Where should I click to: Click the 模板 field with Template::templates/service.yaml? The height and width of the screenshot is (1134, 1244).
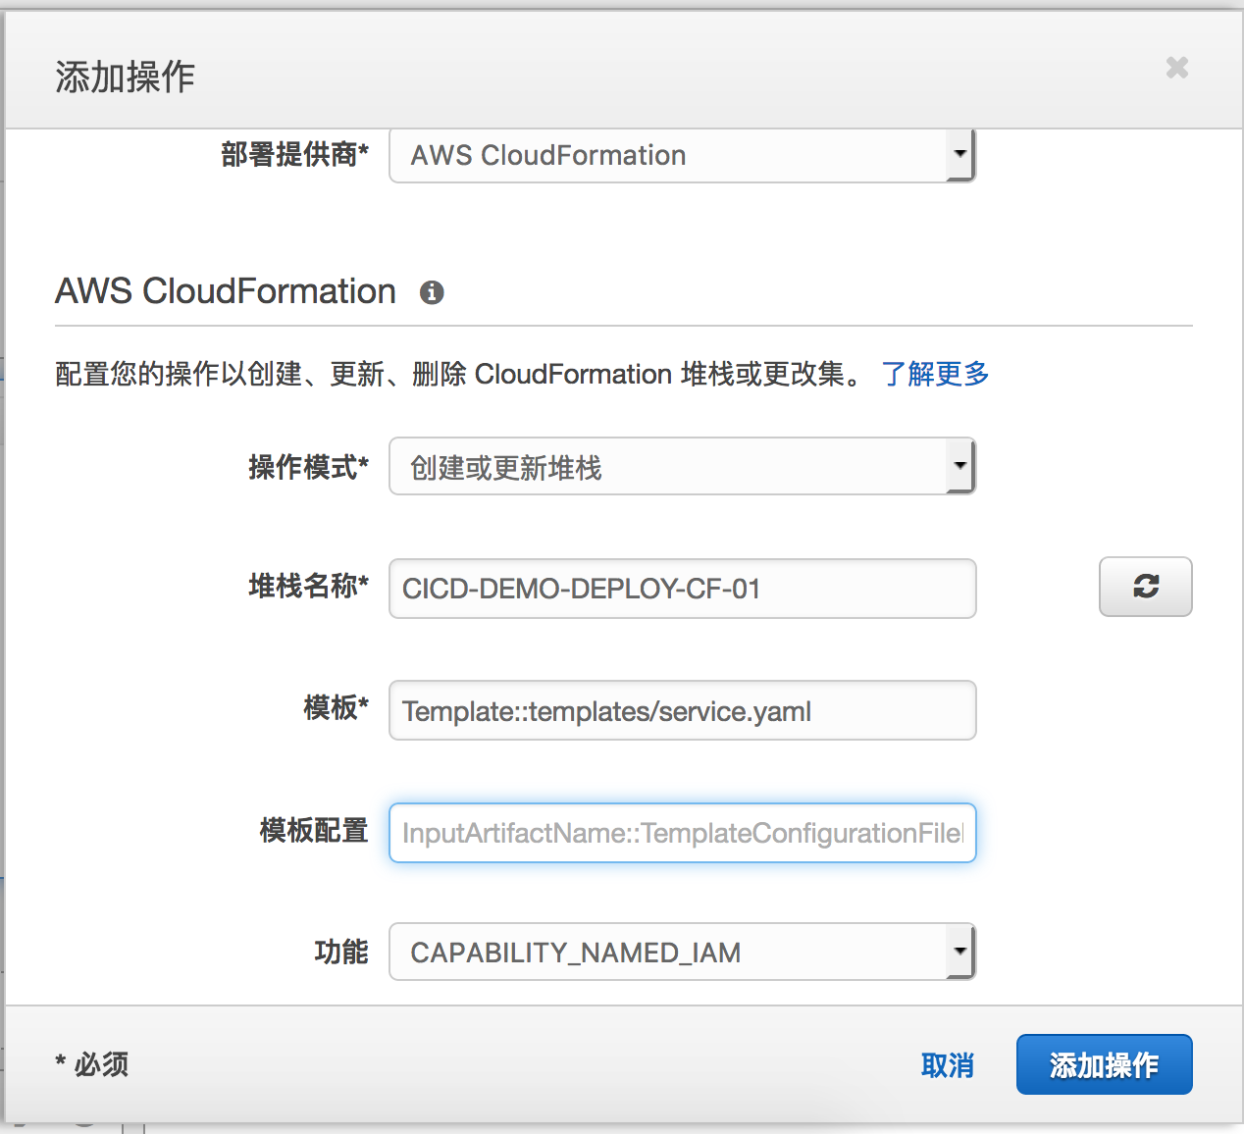click(x=682, y=711)
